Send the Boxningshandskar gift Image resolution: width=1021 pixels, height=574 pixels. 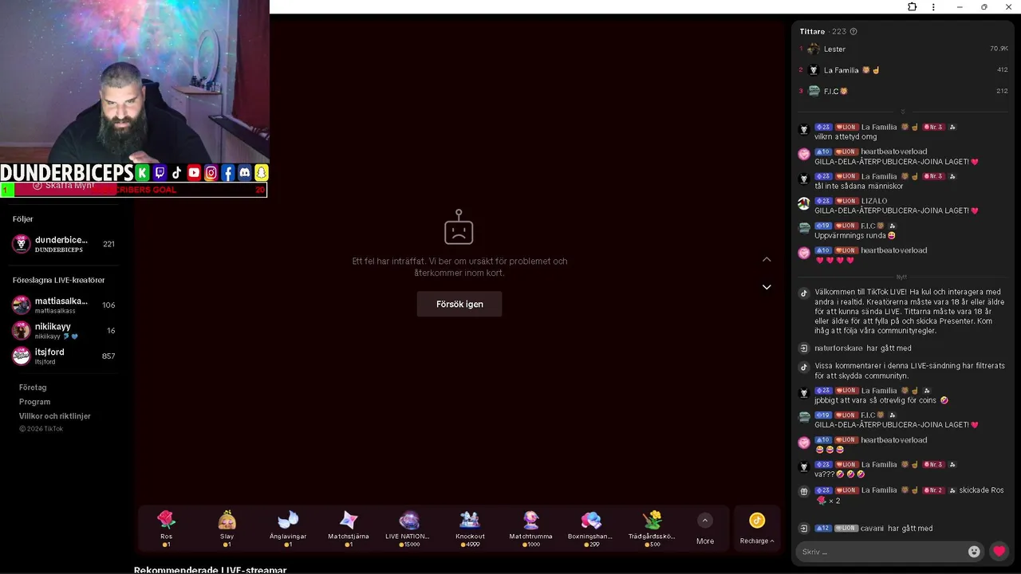click(591, 528)
